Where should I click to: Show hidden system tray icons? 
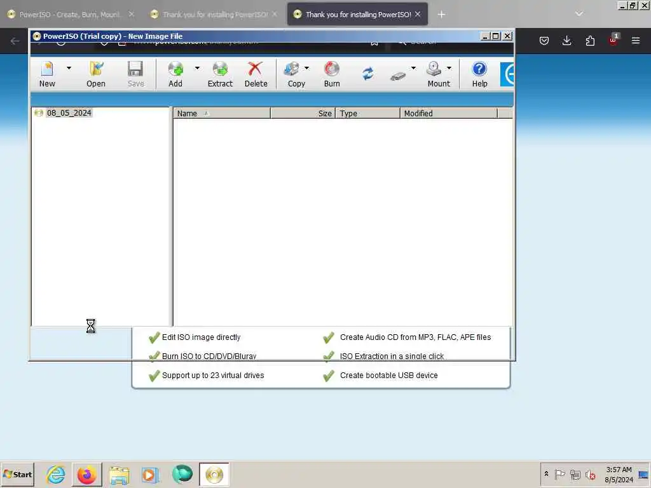coord(546,473)
